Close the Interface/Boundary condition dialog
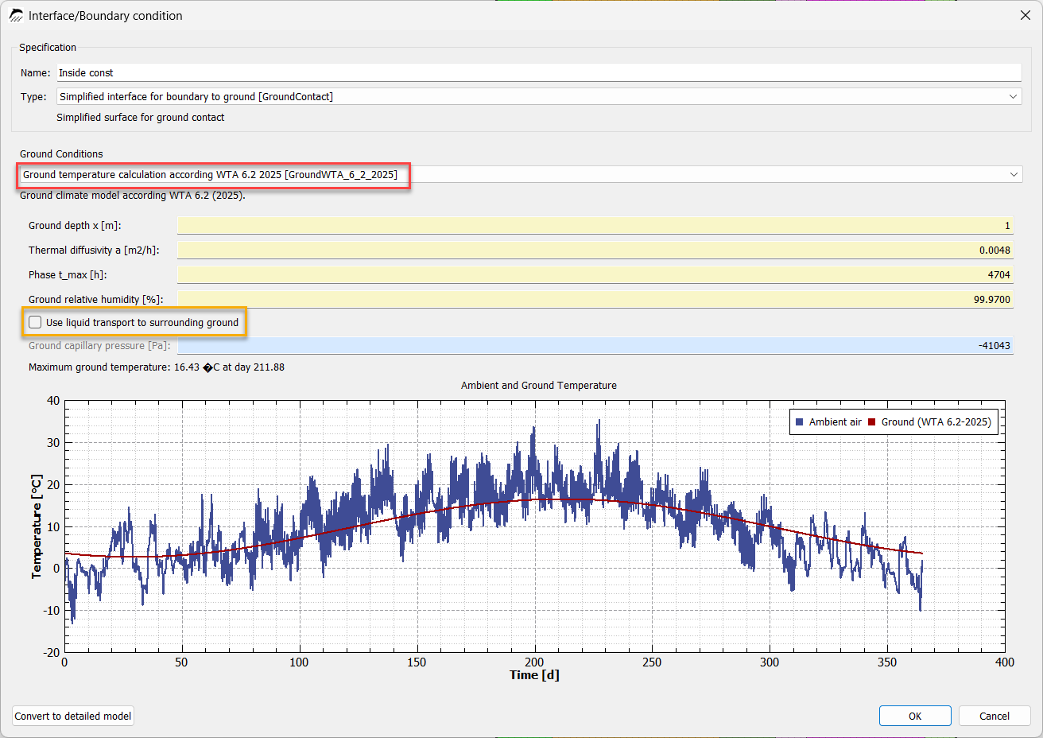 coord(1025,15)
